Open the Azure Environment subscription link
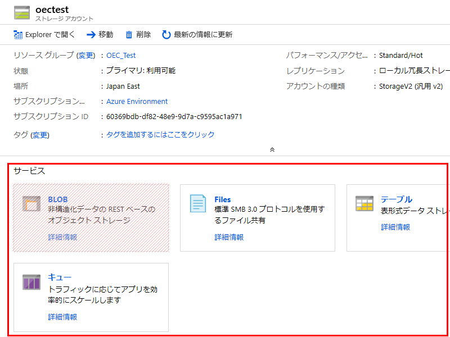This screenshot has height=337, width=450. pyautogui.click(x=137, y=102)
